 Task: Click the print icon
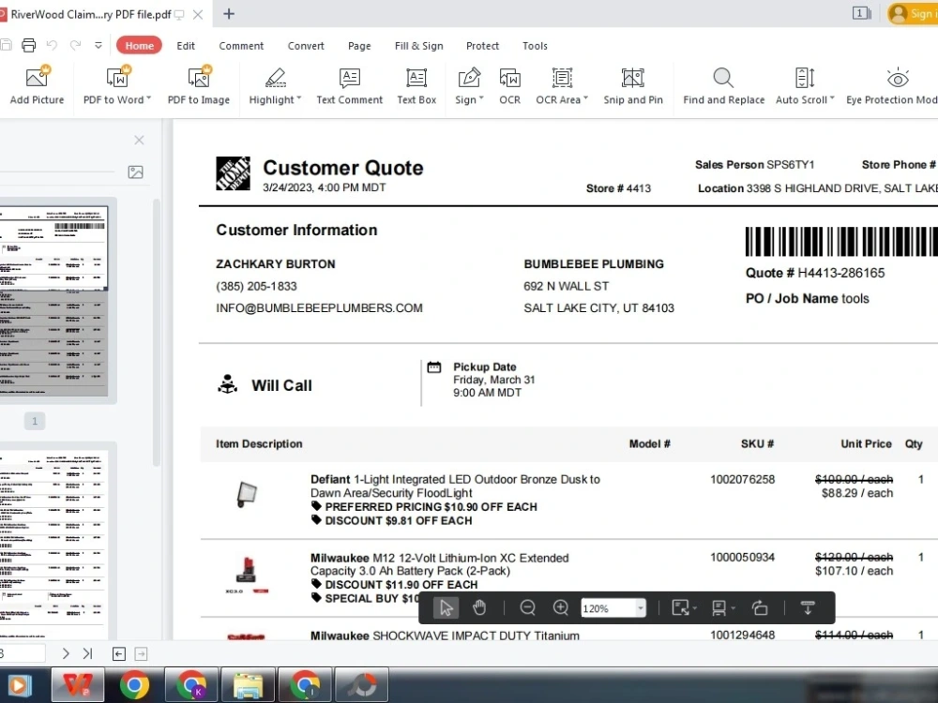click(28, 45)
